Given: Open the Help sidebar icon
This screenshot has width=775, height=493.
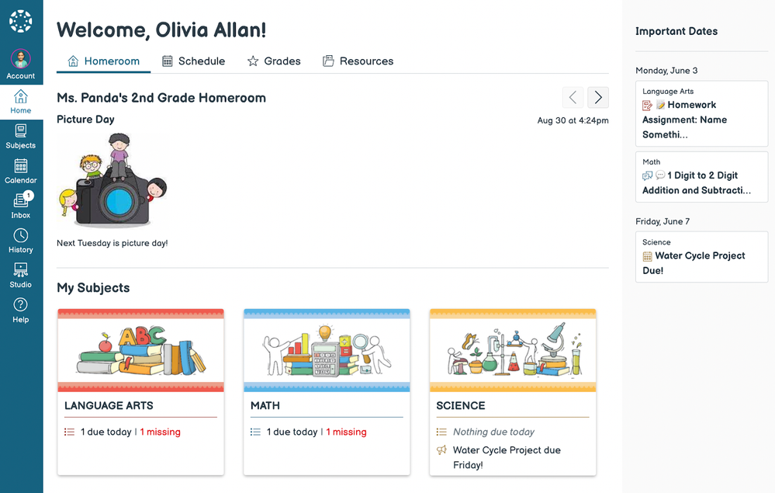Looking at the screenshot, I should [x=21, y=310].
